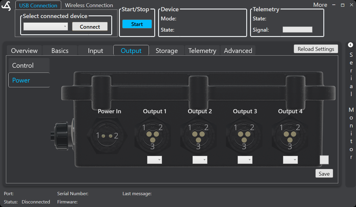Collapse the Serial Monitor arrow icon
356x207 pixels.
(350, 45)
